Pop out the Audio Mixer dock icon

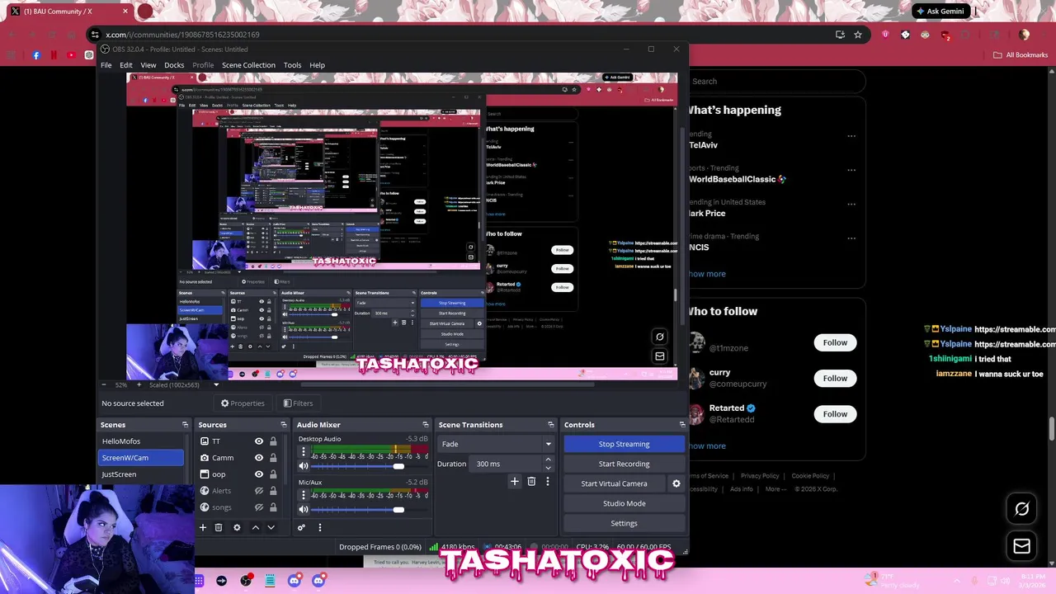[425, 425]
